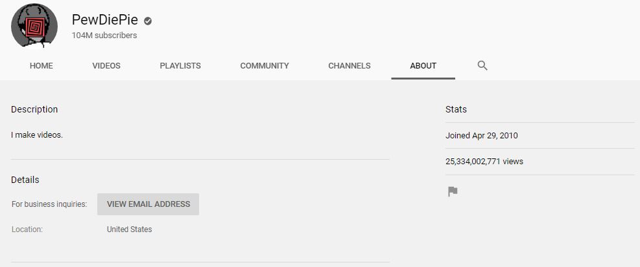Click the '25,334,002,771 views' stat
640x267 pixels.
coord(484,162)
